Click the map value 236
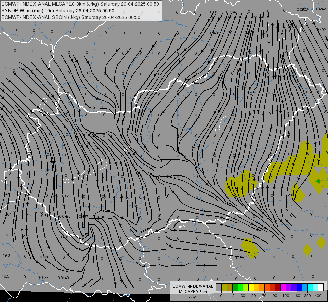The height and width of the screenshot is (302, 328). (291, 195)
